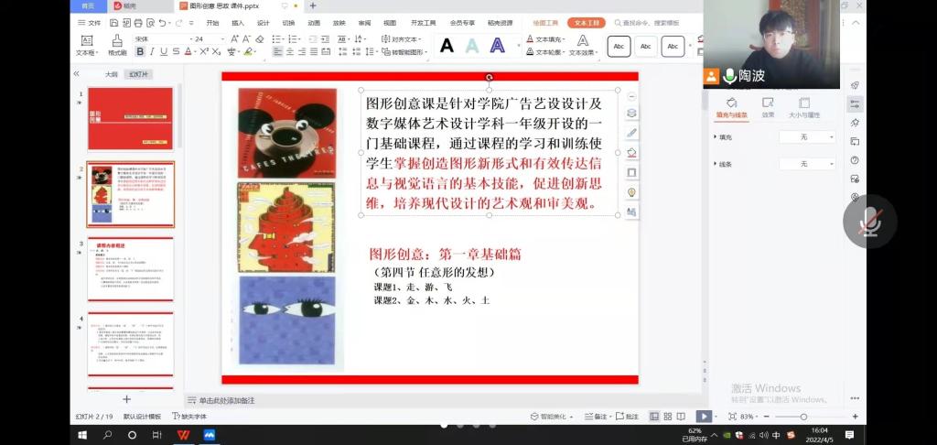937x445 pixels.
Task: Clear formatting with the eraser icon
Action: (259, 38)
